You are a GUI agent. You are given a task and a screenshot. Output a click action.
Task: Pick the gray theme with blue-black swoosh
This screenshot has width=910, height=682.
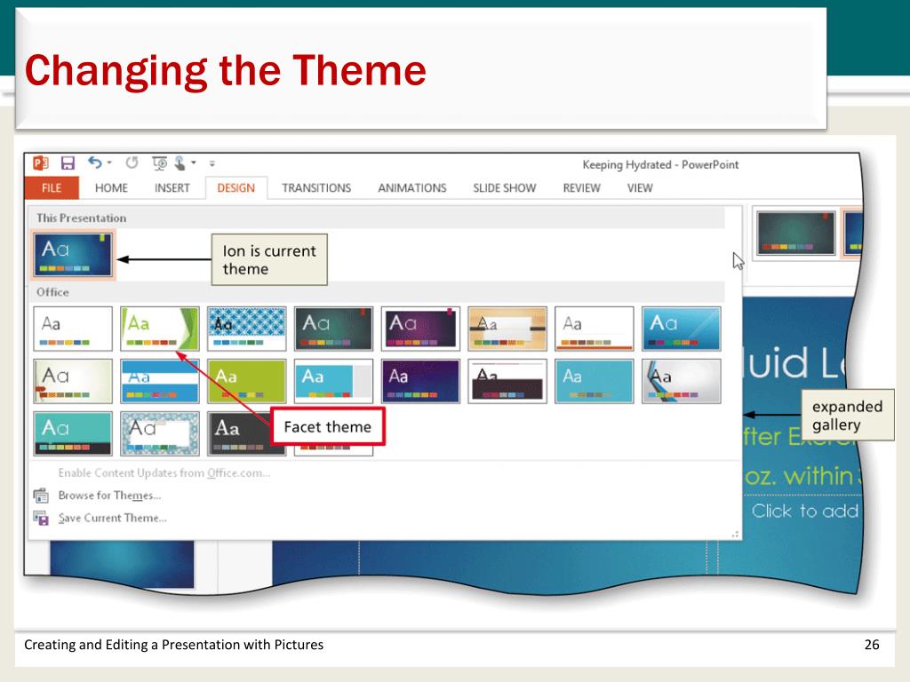tap(682, 381)
